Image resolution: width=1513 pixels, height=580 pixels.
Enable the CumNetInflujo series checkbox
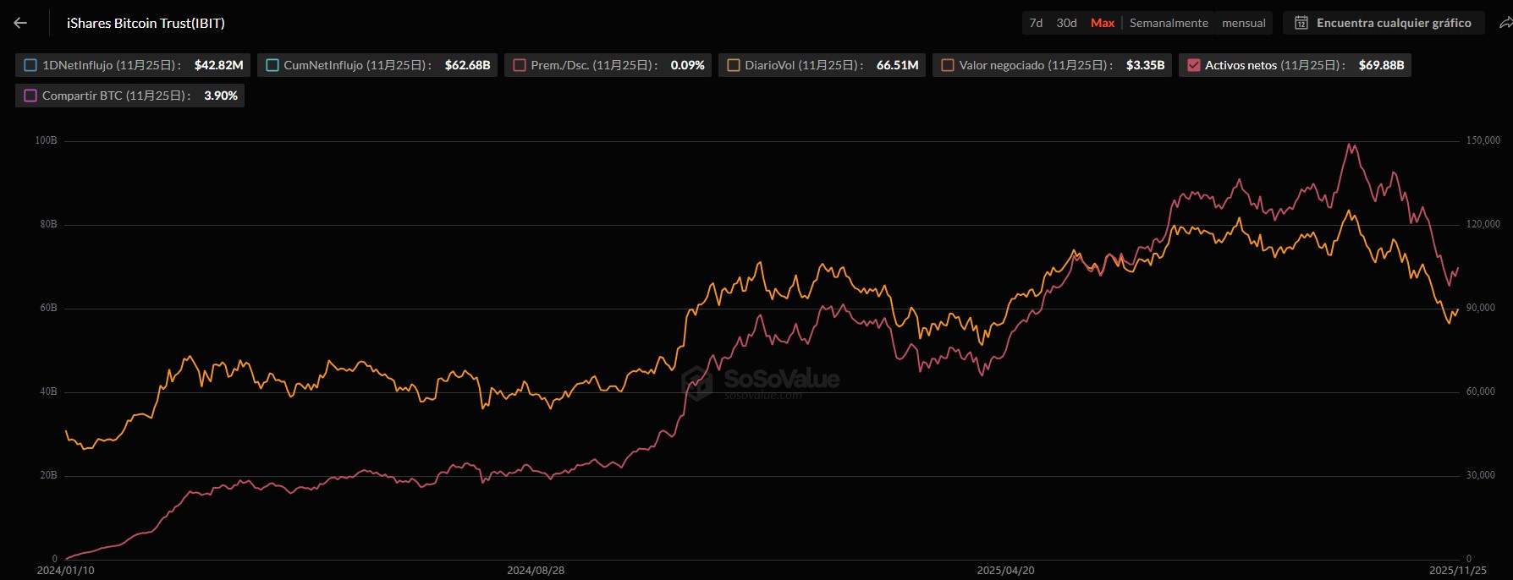(x=272, y=65)
